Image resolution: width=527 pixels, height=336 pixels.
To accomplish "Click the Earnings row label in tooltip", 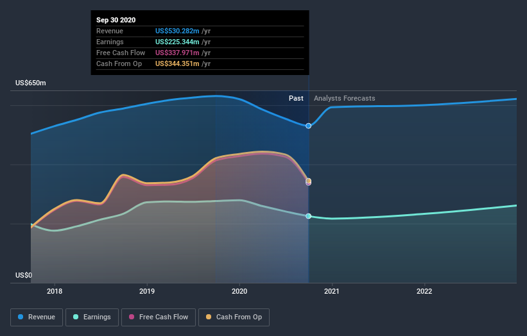I will (110, 42).
